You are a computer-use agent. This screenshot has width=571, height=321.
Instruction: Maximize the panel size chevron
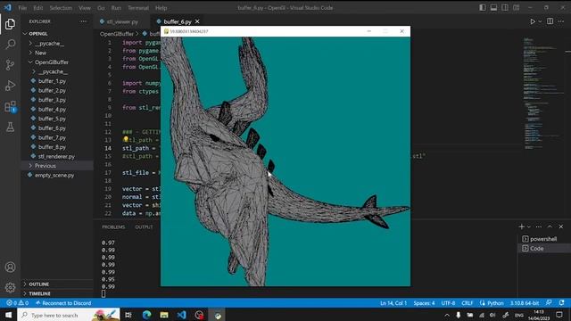coord(550,226)
